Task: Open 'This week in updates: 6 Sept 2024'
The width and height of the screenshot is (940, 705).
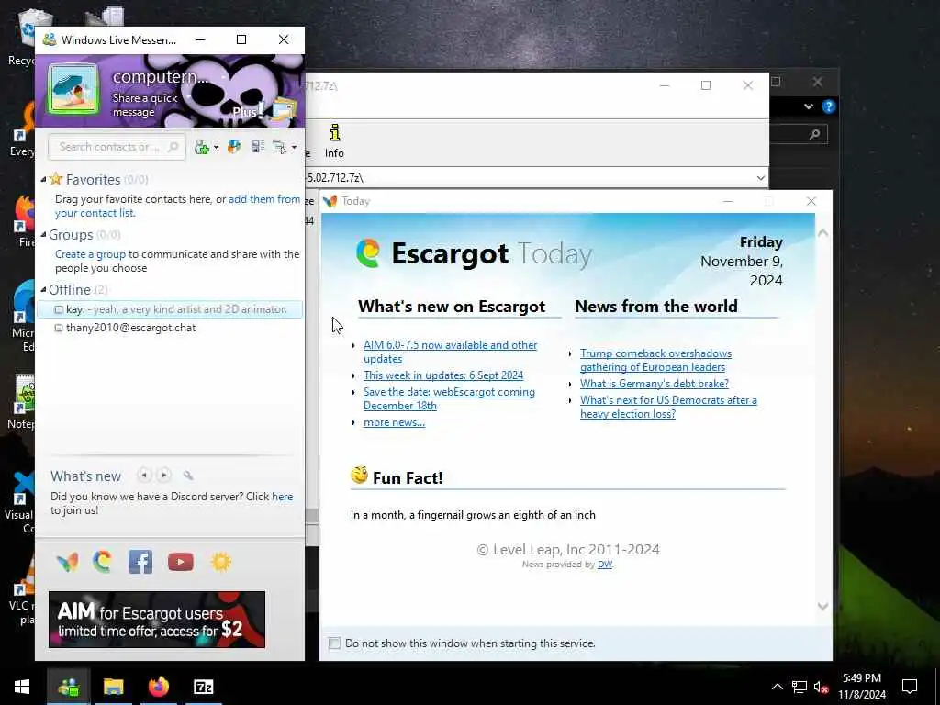Action: (443, 375)
